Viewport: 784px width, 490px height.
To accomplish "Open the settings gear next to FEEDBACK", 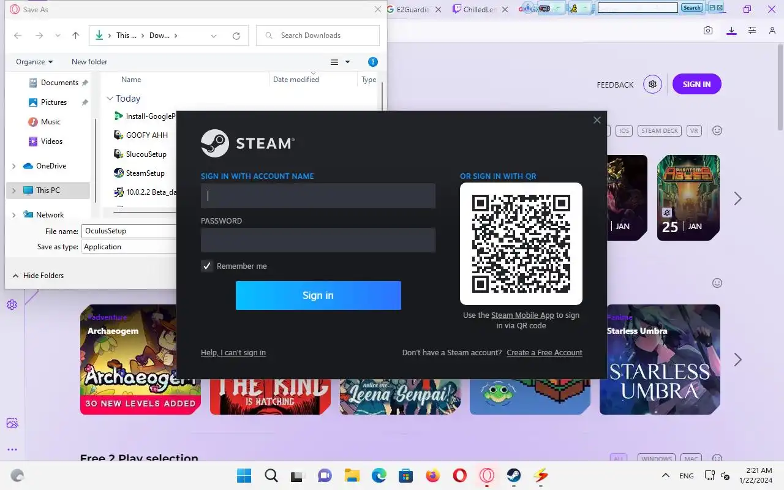I will point(653,85).
